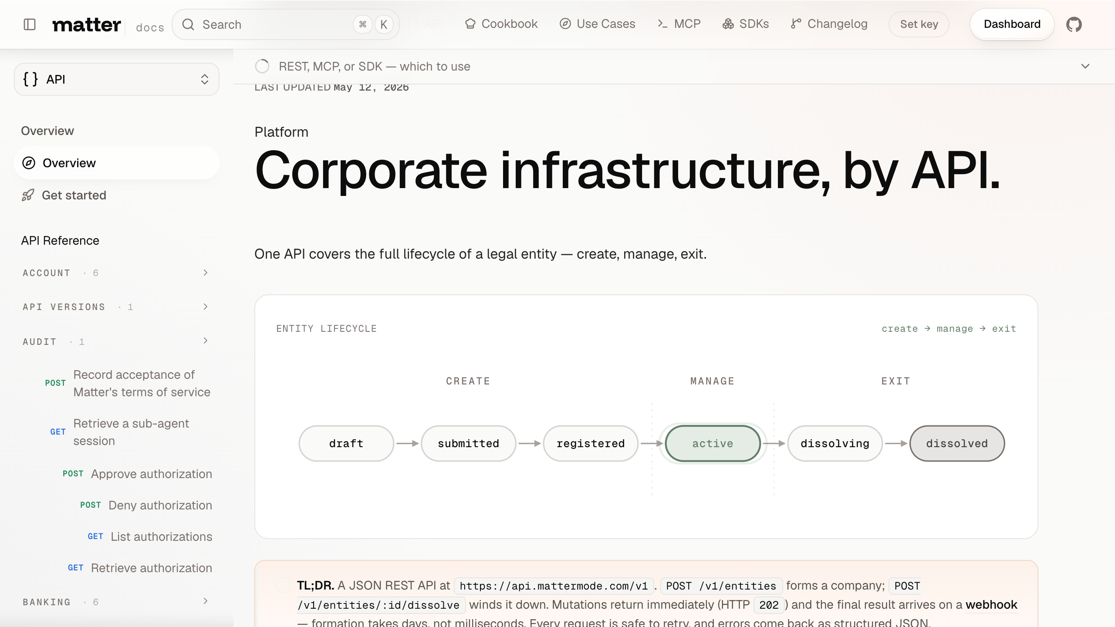Open Deny authorization endpoint
1115x627 pixels.
point(146,505)
